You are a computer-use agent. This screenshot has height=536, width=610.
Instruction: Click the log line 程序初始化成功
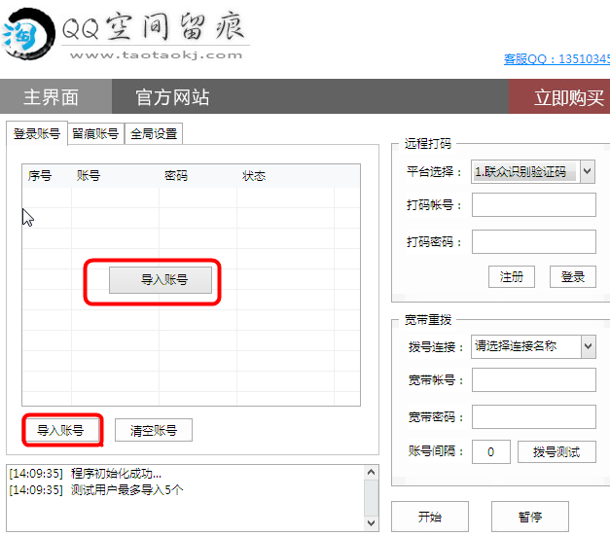[86, 474]
